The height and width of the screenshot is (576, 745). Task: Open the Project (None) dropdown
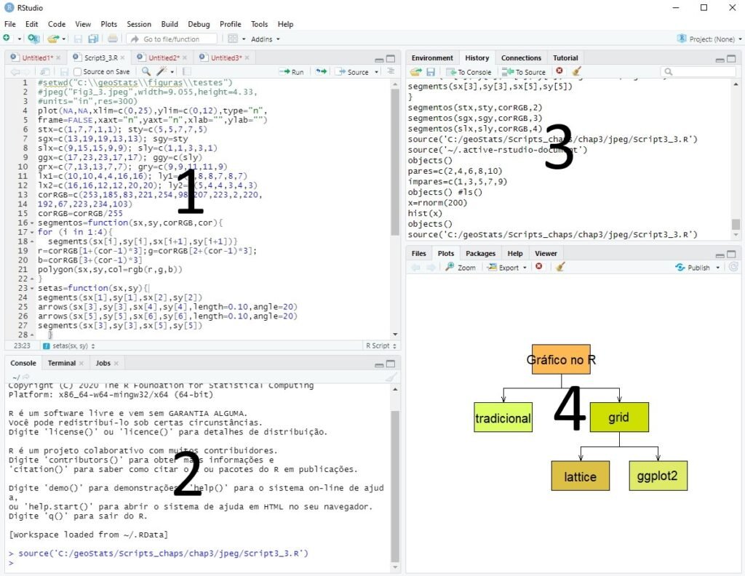point(710,39)
